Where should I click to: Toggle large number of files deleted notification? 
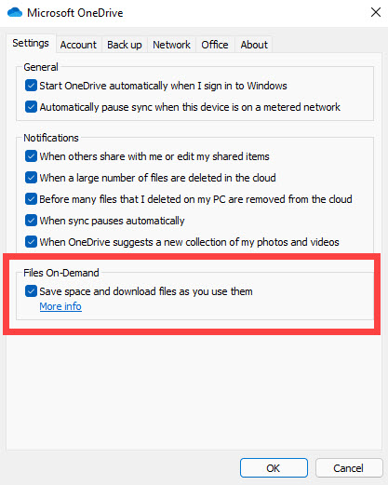31,178
